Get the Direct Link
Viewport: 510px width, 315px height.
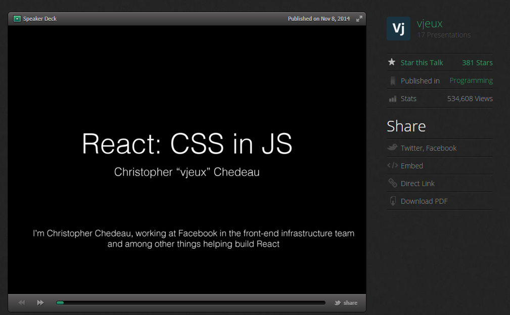[418, 184]
